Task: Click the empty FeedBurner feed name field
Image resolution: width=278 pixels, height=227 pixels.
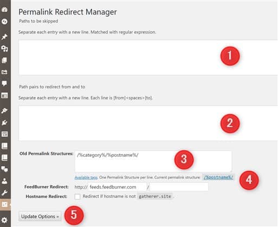Action: tap(179, 187)
